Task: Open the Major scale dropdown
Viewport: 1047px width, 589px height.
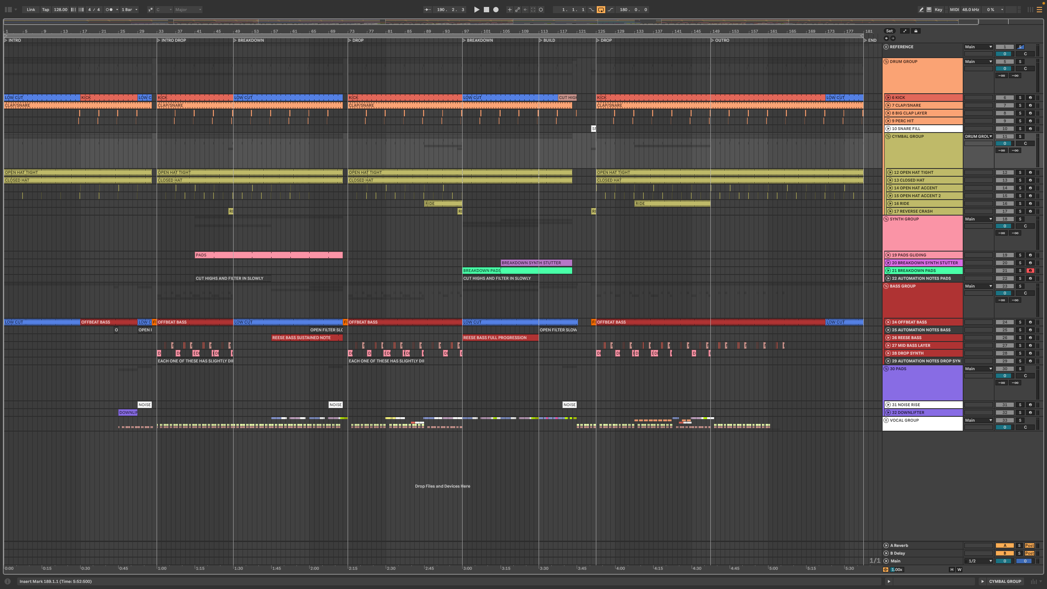Action: pos(188,9)
